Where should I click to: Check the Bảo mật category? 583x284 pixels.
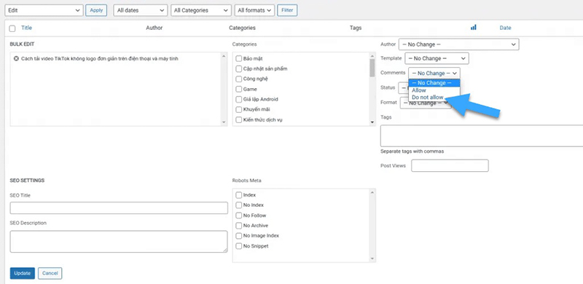coord(239,59)
